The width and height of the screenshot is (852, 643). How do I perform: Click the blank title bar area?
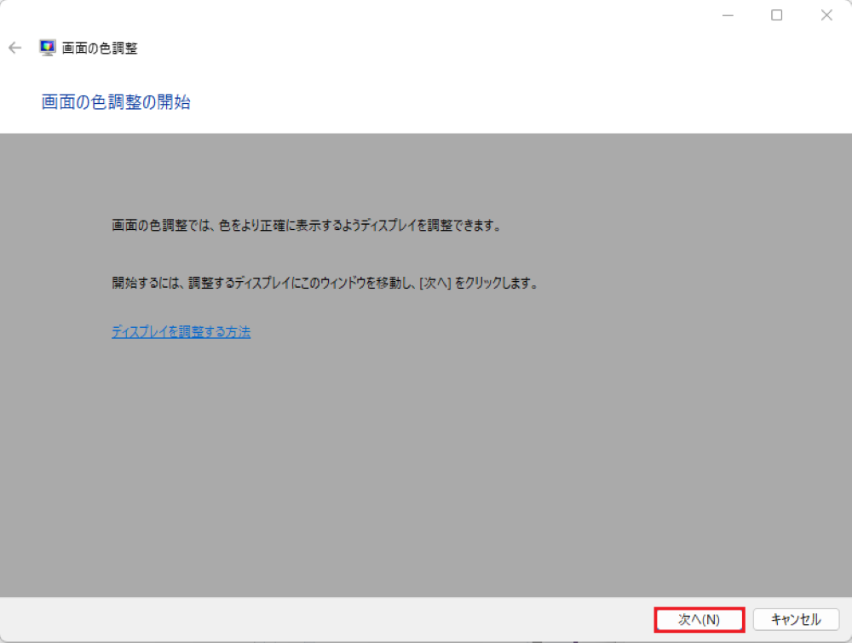(380, 15)
